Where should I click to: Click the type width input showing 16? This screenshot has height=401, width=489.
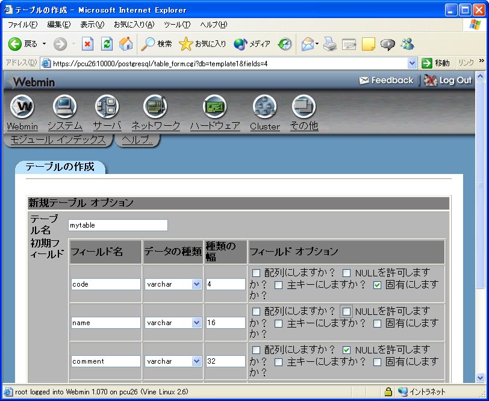click(225, 323)
